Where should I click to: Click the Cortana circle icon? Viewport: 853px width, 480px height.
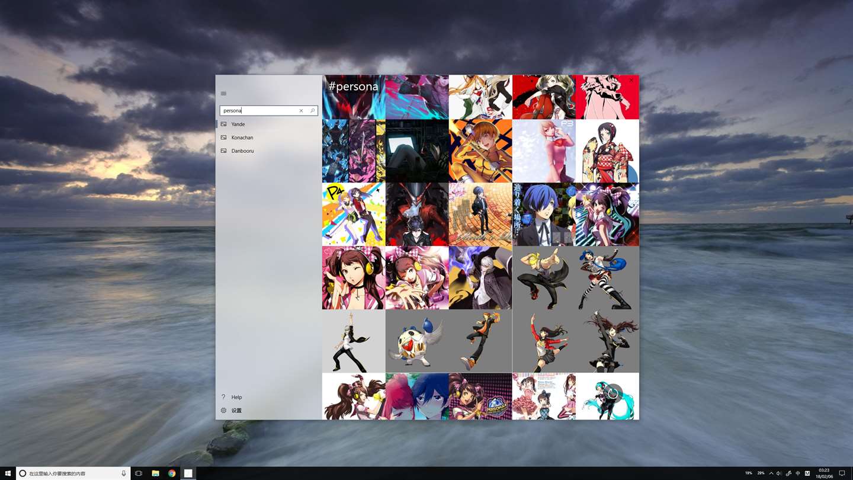(x=23, y=473)
